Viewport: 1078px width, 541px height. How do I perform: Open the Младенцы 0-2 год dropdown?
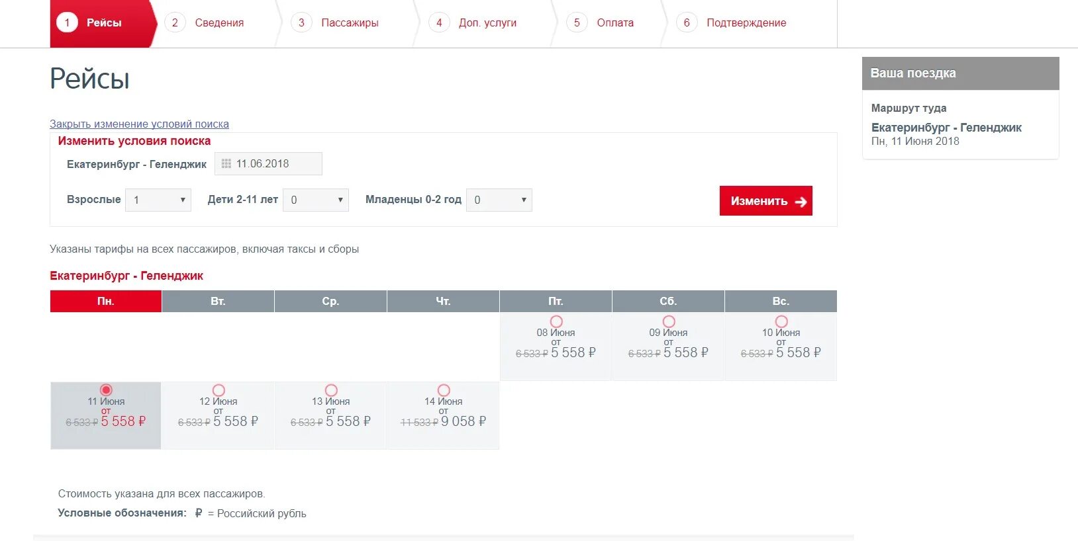click(499, 200)
